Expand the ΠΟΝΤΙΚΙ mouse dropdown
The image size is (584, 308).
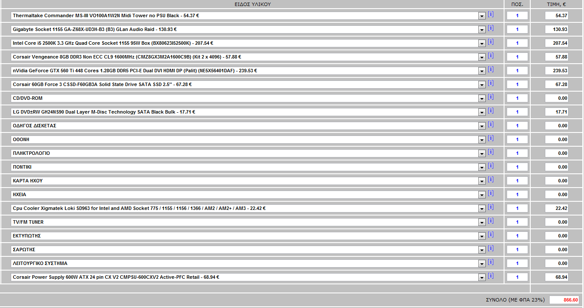pyautogui.click(x=481, y=167)
